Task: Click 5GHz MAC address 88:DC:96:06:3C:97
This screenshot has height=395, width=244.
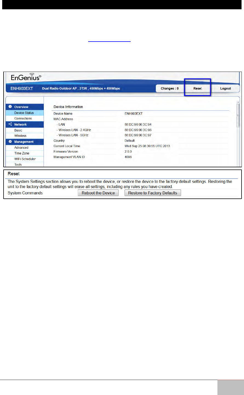Action: coord(138,135)
